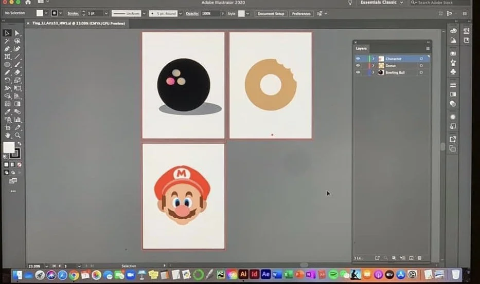Viewport: 480px width, 284px height.
Task: Select the Layers panel tab
Action: pyautogui.click(x=361, y=49)
